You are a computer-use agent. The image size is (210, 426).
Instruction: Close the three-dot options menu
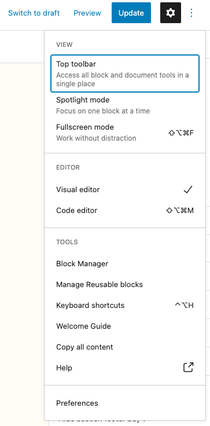pyautogui.click(x=191, y=13)
